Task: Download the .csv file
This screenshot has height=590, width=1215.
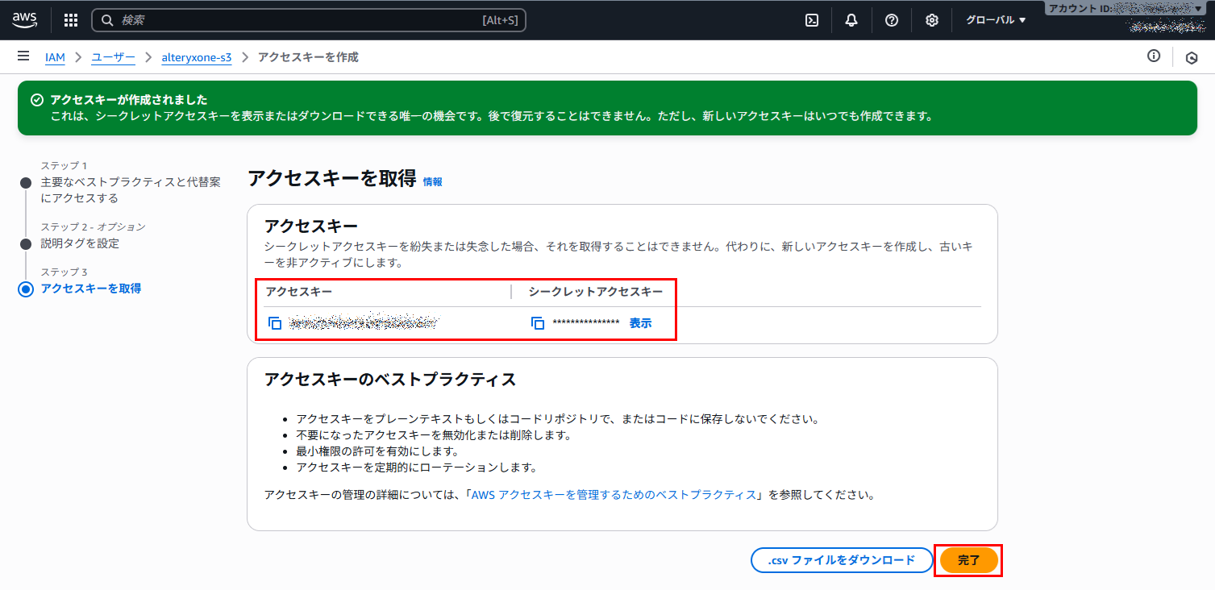Action: coord(841,560)
